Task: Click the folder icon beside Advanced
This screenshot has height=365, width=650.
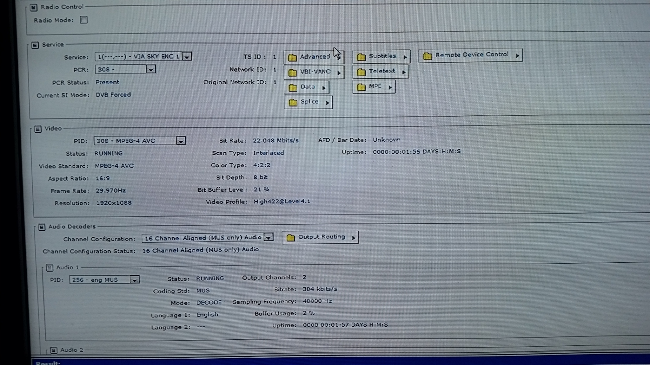Action: pyautogui.click(x=292, y=57)
